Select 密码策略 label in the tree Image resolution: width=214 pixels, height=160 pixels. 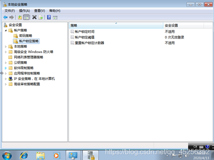(26, 36)
